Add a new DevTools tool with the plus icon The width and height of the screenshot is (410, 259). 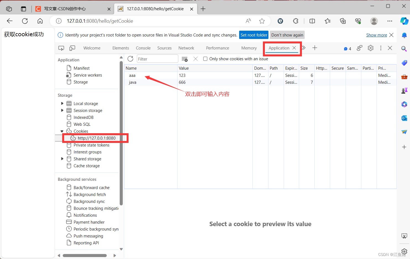point(315,48)
